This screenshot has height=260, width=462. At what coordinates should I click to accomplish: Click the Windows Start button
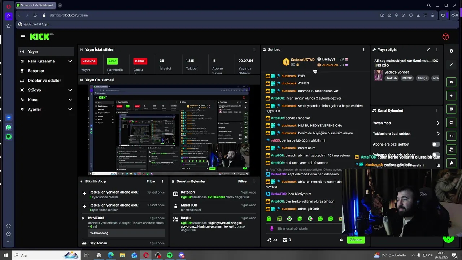(x=5, y=255)
